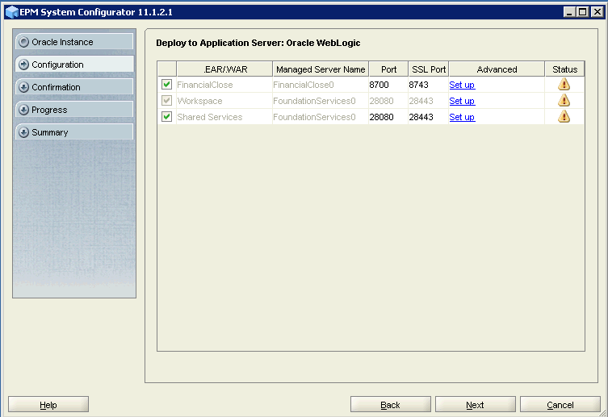Click the Oracle Instance step circle icon
608x417 pixels.
(x=23, y=42)
